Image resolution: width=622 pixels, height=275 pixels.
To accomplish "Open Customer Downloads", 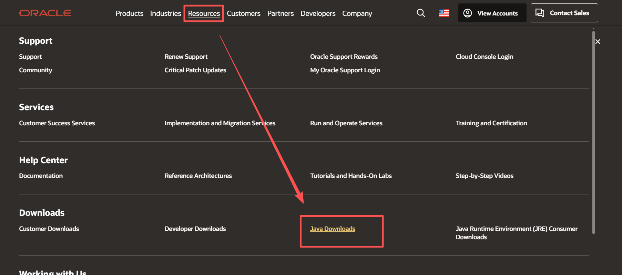I will pyautogui.click(x=49, y=229).
